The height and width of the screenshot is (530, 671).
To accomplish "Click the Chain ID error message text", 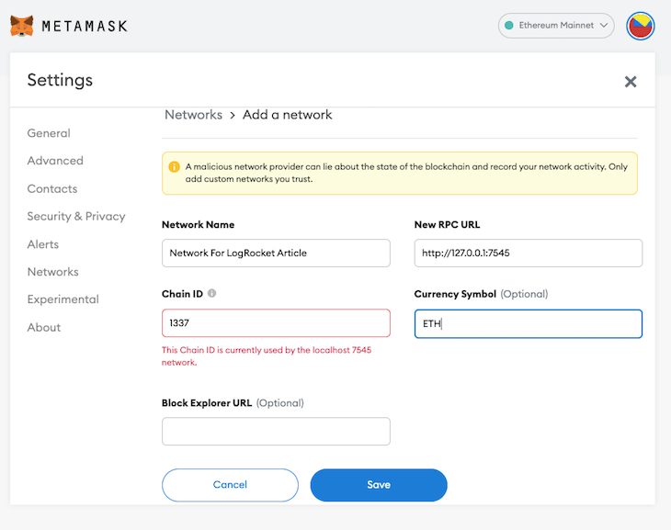I will (267, 355).
